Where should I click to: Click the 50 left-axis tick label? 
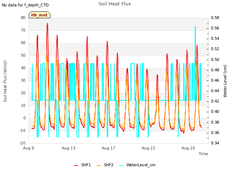point(23,56)
